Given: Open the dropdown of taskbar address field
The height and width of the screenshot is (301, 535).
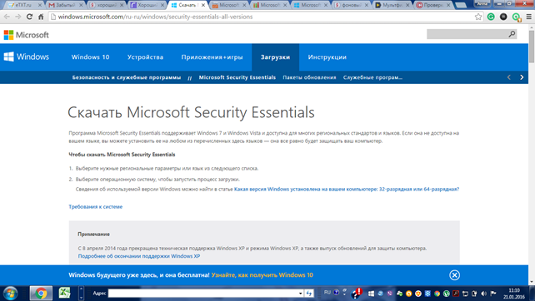Looking at the screenshot, I should coord(300,294).
